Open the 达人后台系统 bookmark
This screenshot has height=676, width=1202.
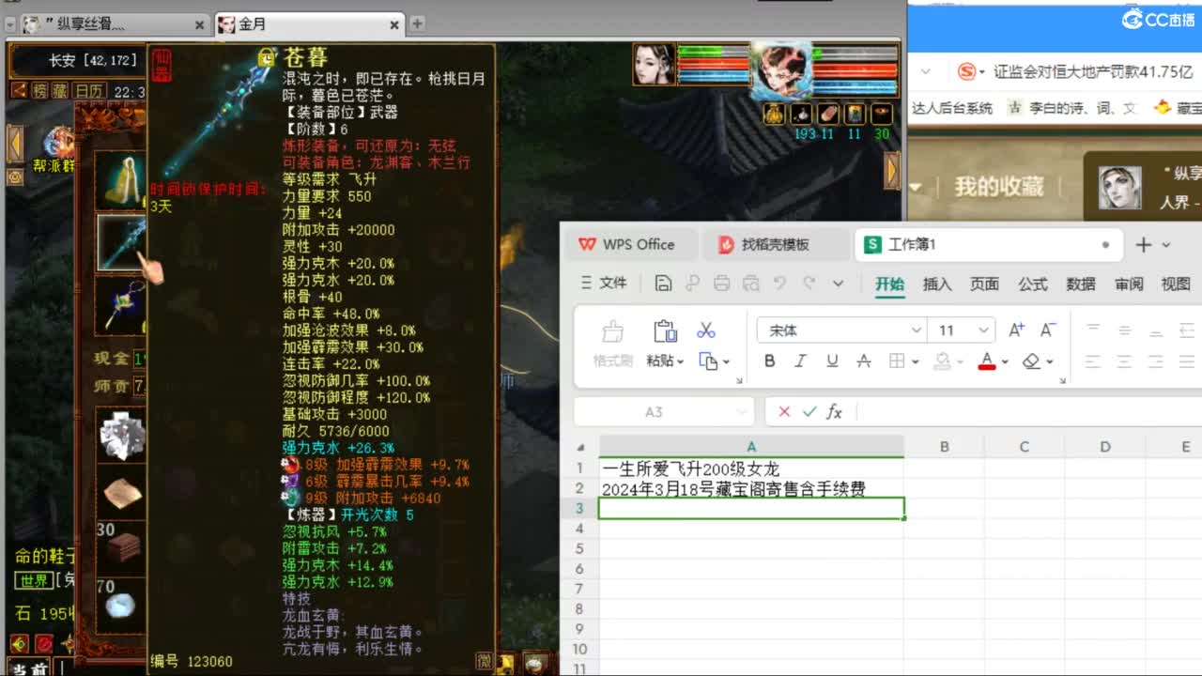point(952,108)
